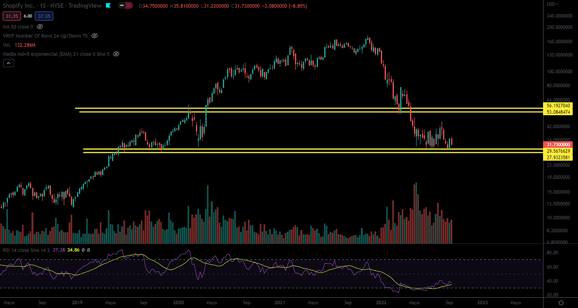Select the VRVP Number Of Rows 24 legend label
This screenshot has height=308, width=578.
tap(46, 36)
